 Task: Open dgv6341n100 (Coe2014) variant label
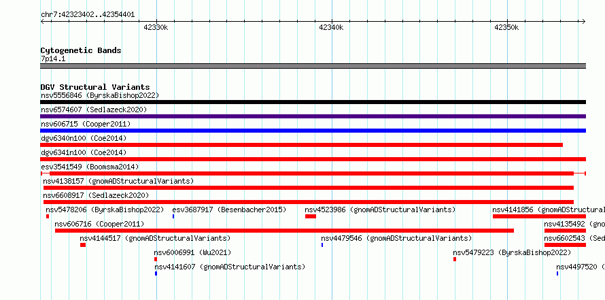point(84,152)
